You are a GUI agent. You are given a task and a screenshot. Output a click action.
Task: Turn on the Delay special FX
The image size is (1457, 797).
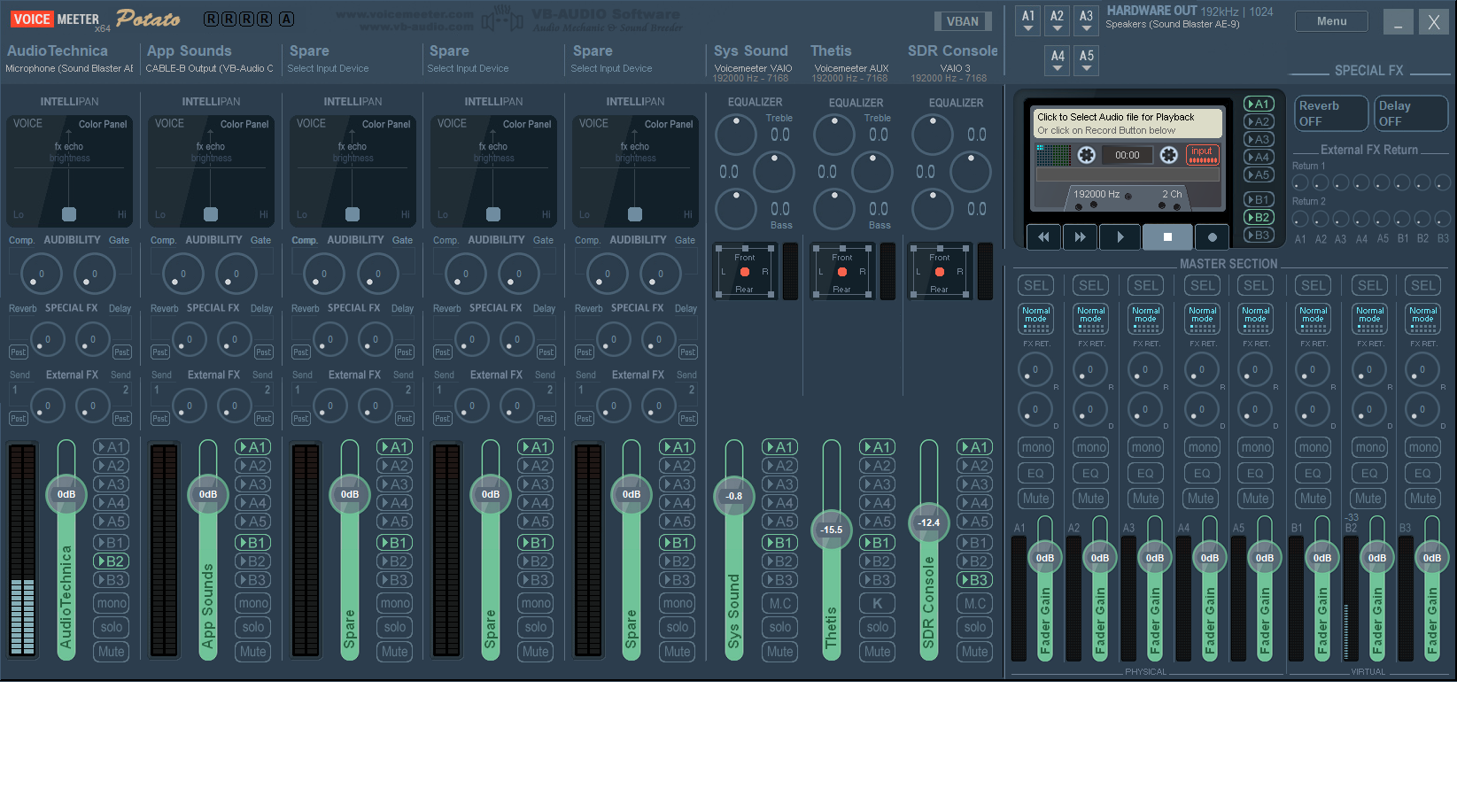coord(1411,113)
